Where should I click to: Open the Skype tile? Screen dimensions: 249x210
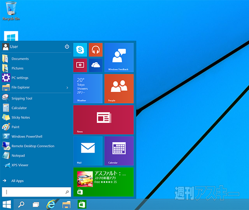click(x=80, y=50)
